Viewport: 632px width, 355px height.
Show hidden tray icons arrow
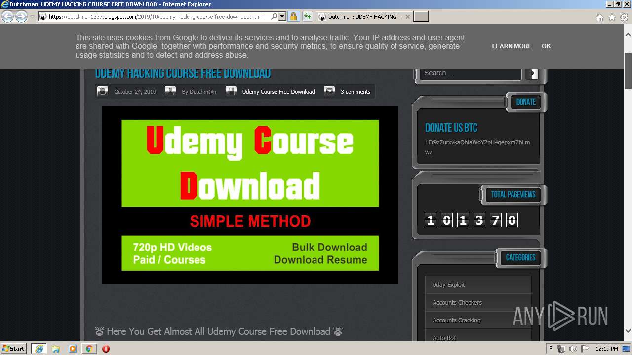[x=551, y=348]
